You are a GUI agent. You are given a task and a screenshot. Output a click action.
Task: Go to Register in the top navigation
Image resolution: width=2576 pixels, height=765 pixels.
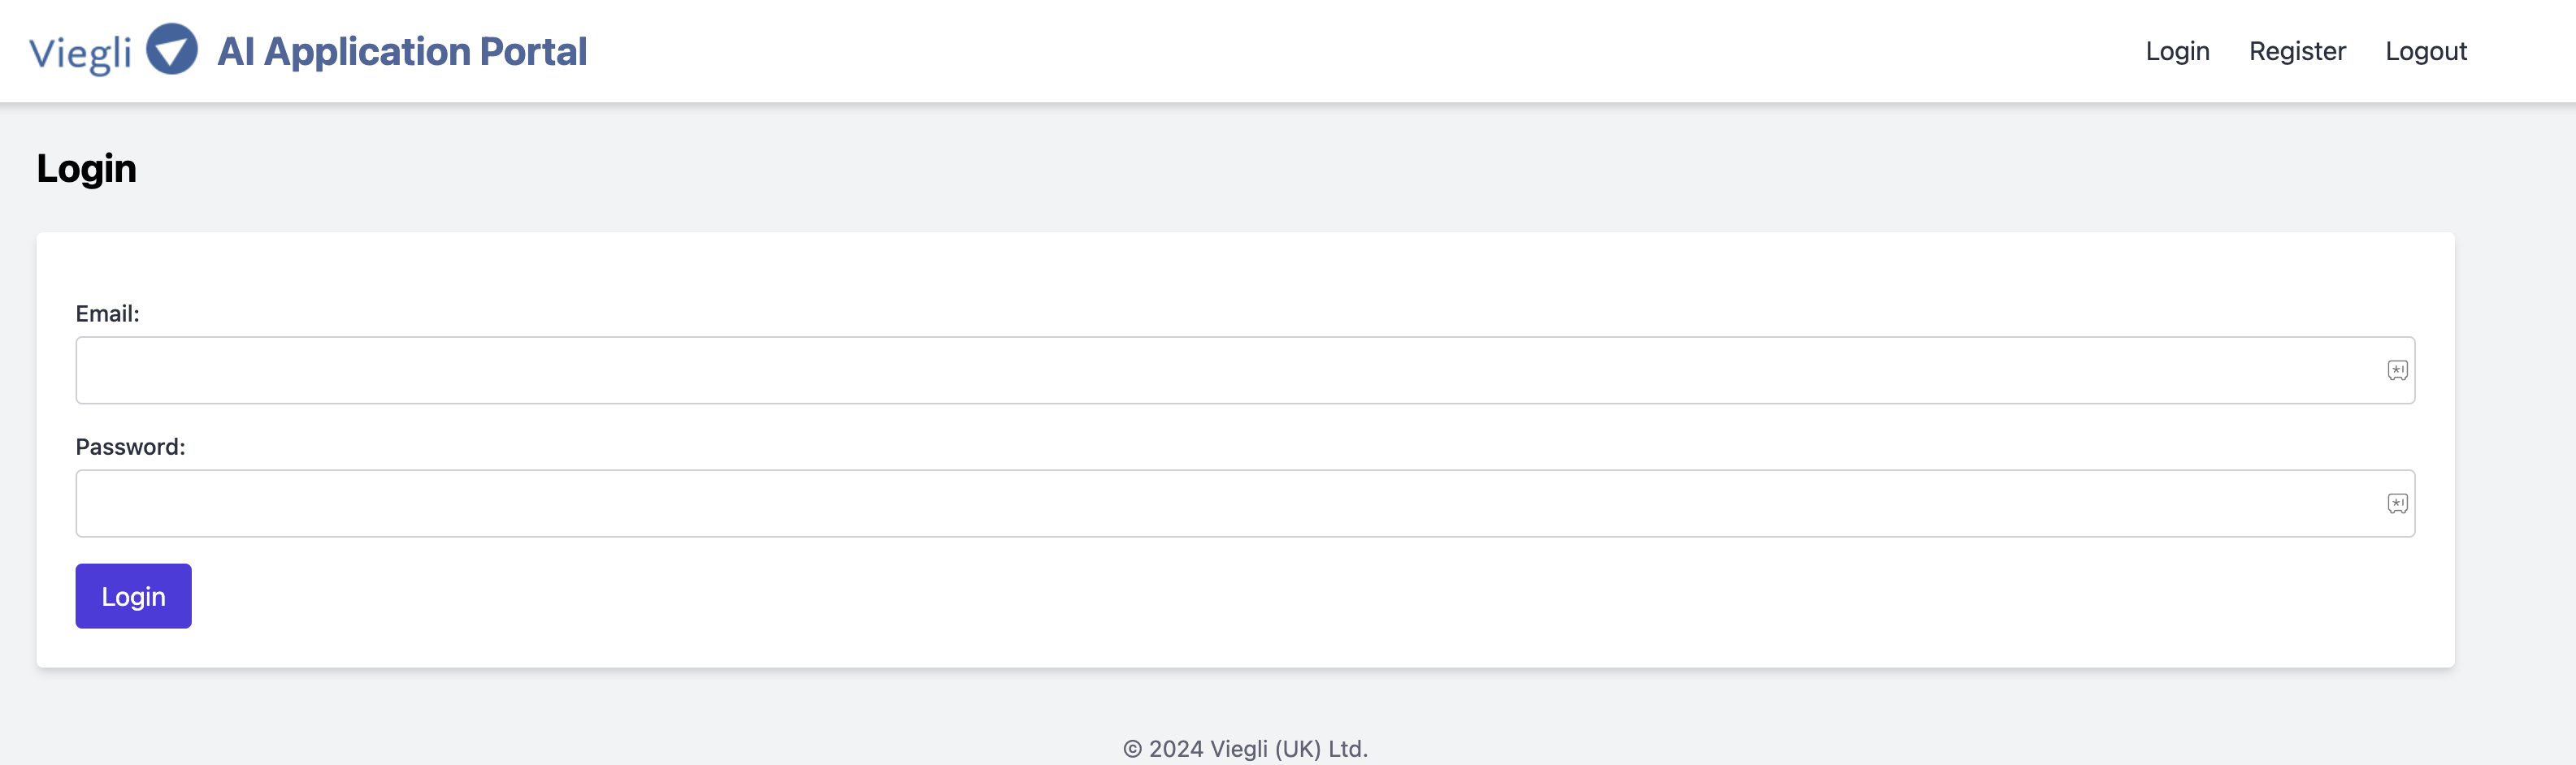(2297, 51)
